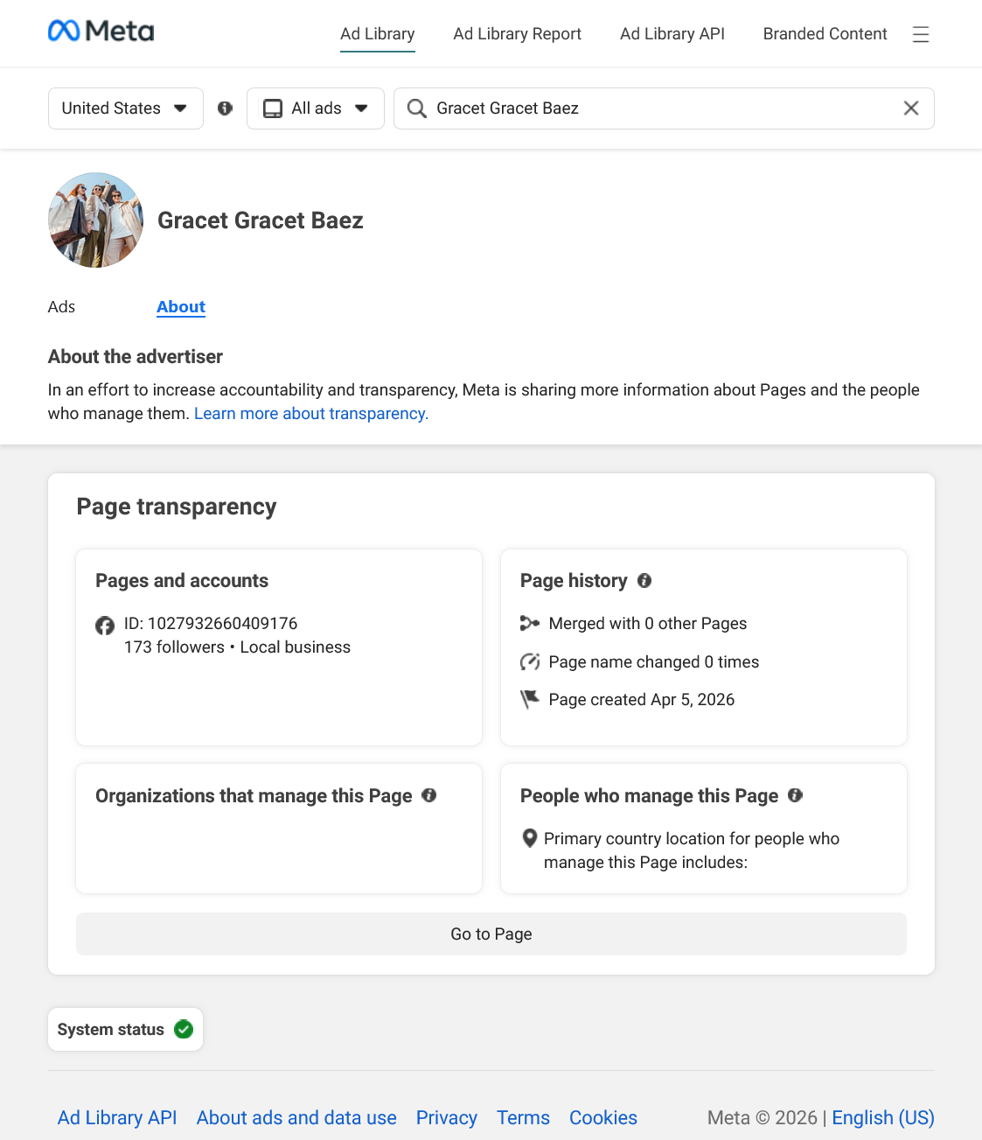Screen dimensions: 982x1140
Task: Click the search magnifier icon
Action: coord(417,108)
